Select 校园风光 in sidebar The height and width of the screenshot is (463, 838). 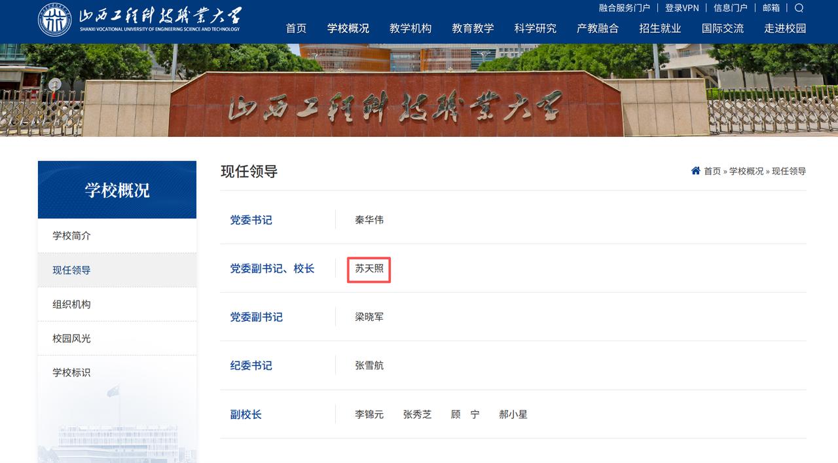point(117,338)
